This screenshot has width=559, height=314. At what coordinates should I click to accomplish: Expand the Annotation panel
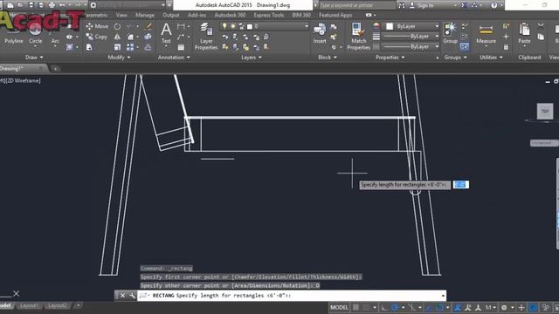pos(174,58)
